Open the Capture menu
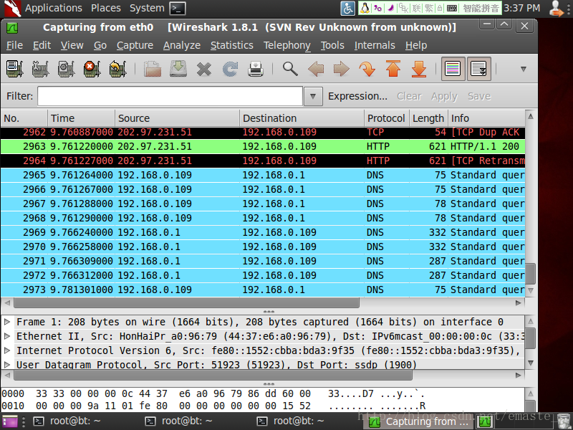Viewport: 573px width, 430px height. coord(135,45)
